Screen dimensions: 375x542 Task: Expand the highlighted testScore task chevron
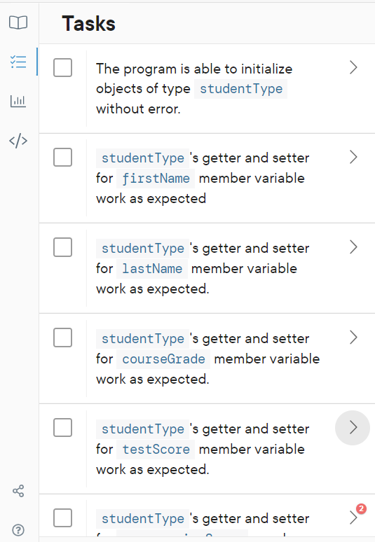click(x=353, y=428)
